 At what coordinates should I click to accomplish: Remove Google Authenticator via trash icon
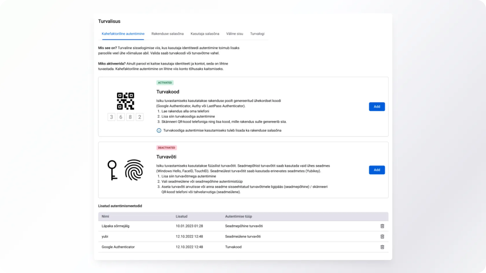[382, 247]
